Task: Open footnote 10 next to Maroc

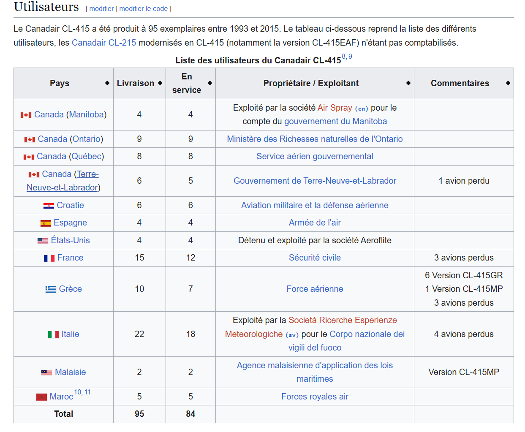Action: point(78,392)
